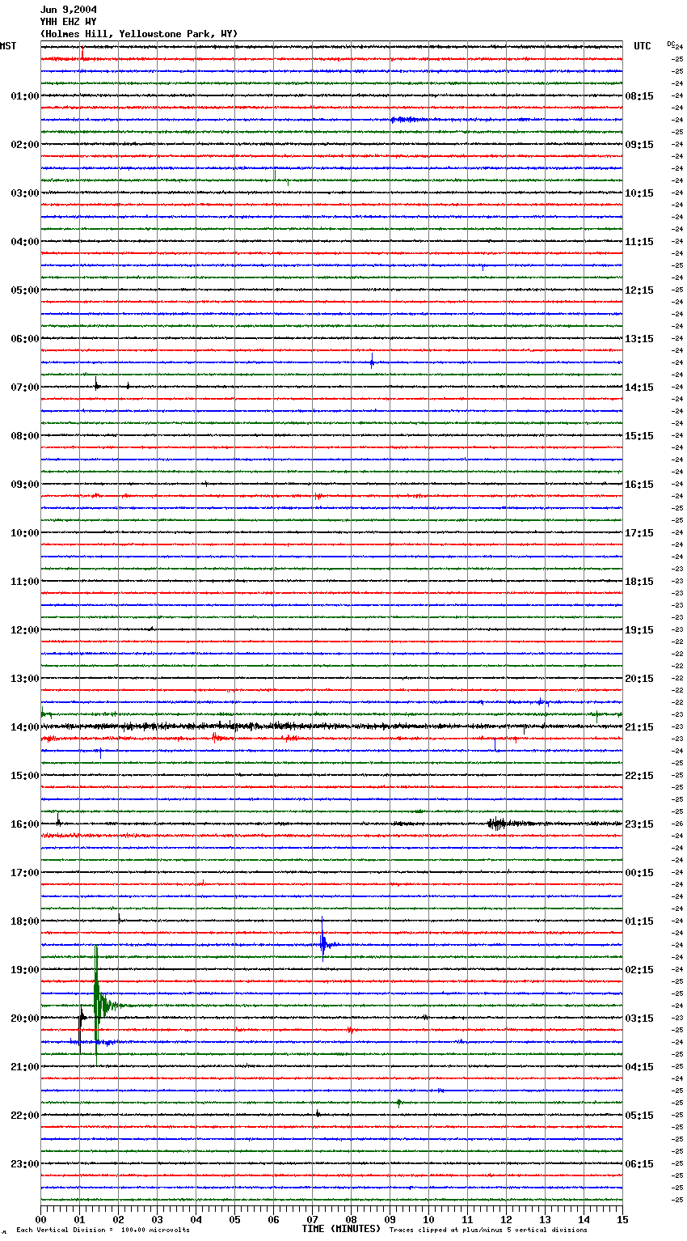The height and width of the screenshot is (1241, 687).
Task: Click the "13" minute tick on the time axis
Action: (x=545, y=1219)
